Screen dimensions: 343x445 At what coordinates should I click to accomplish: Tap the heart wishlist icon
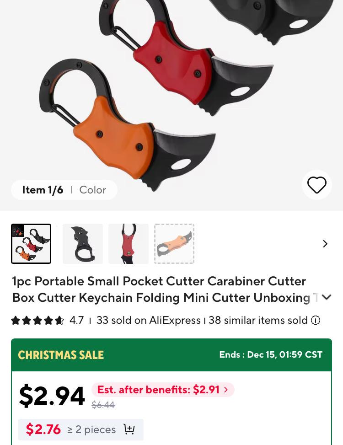pos(316,185)
